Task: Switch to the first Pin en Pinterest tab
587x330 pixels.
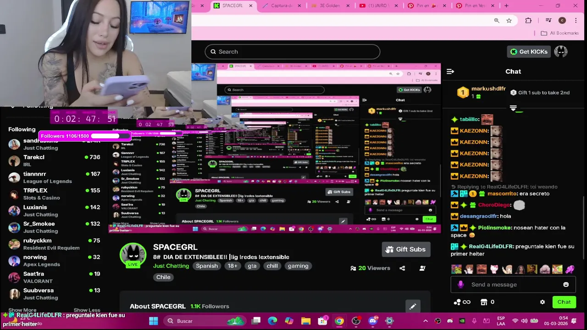Action: click(x=426, y=5)
